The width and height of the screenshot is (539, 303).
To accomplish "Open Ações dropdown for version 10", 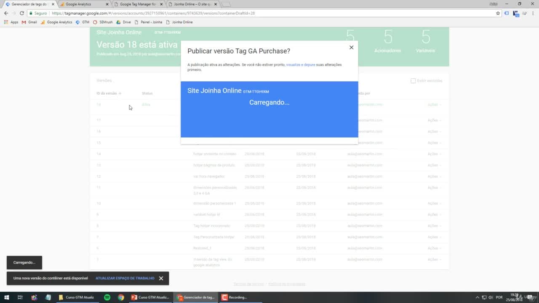I will click(x=435, y=203).
